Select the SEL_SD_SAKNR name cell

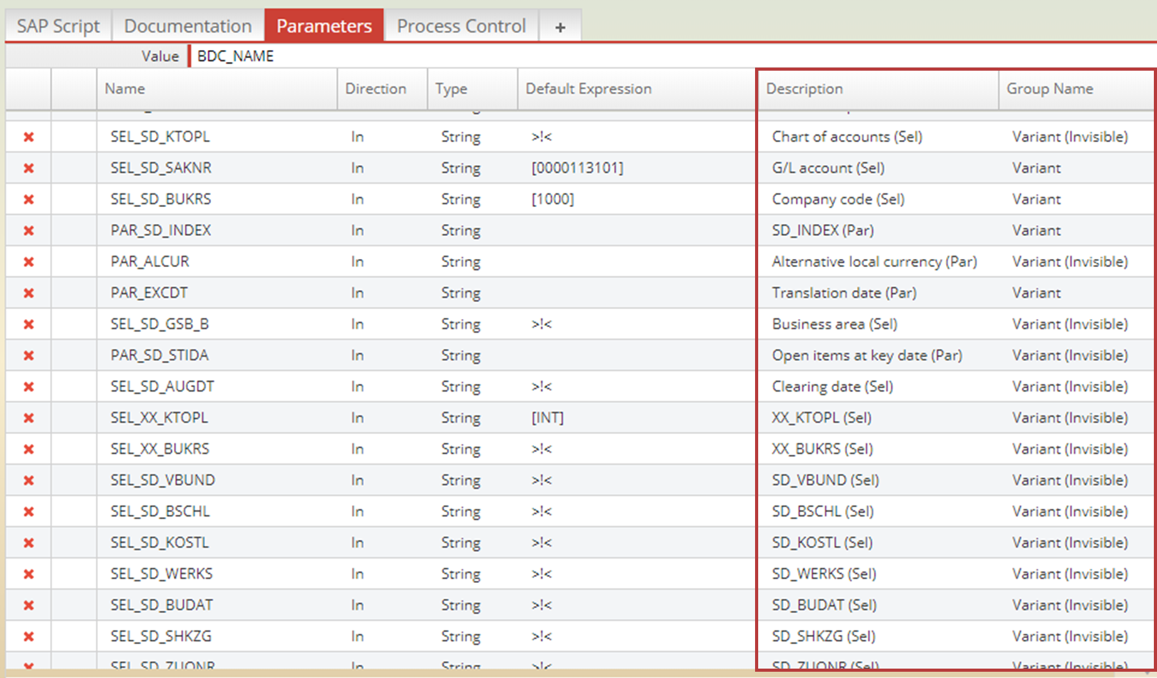[x=217, y=168]
